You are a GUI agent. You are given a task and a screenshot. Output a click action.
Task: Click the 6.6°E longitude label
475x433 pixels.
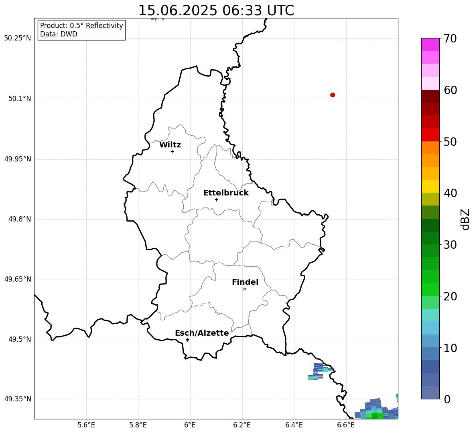click(x=346, y=425)
